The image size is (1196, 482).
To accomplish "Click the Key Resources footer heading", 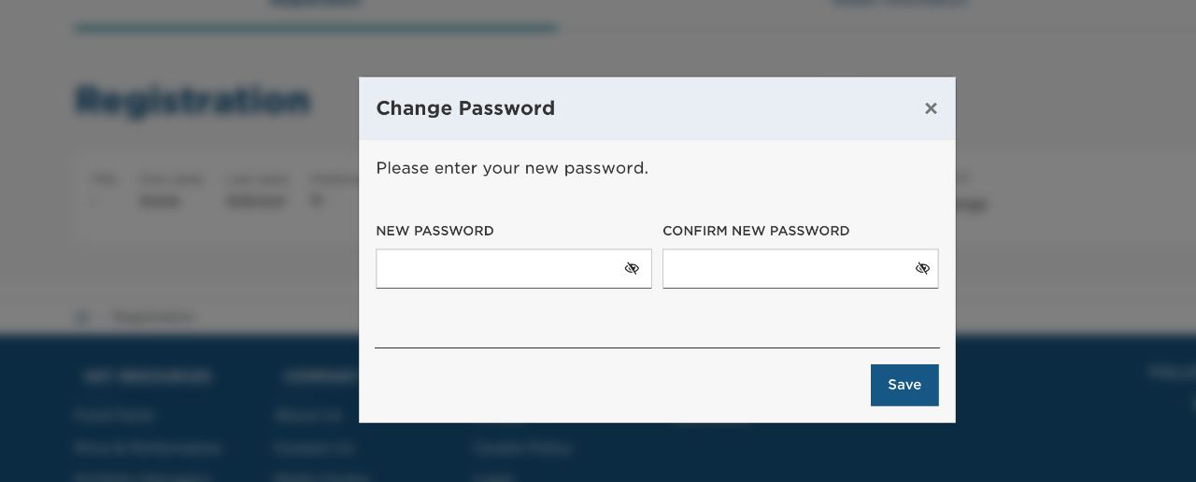I will click(x=148, y=376).
